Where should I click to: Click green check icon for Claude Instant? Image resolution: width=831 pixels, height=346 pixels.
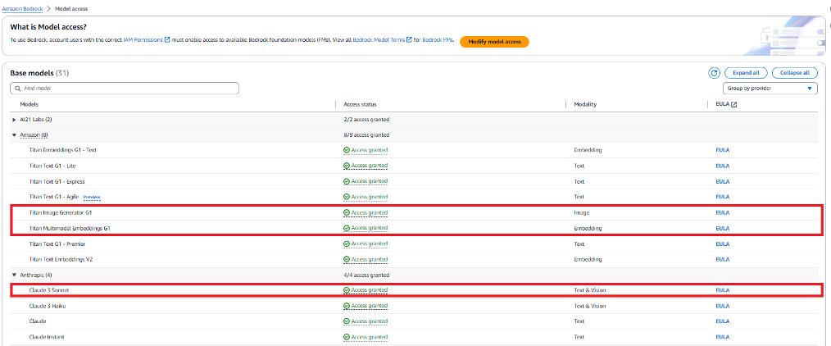[x=347, y=337]
